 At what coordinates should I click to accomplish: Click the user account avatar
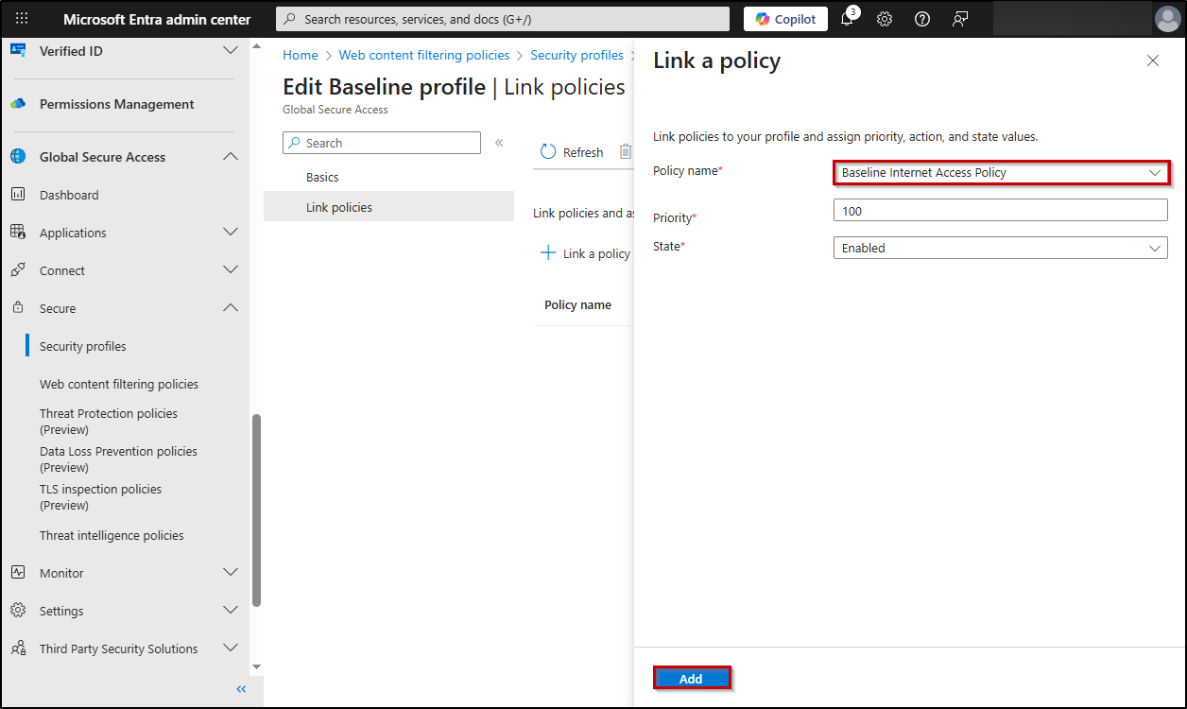pyautogui.click(x=1167, y=19)
